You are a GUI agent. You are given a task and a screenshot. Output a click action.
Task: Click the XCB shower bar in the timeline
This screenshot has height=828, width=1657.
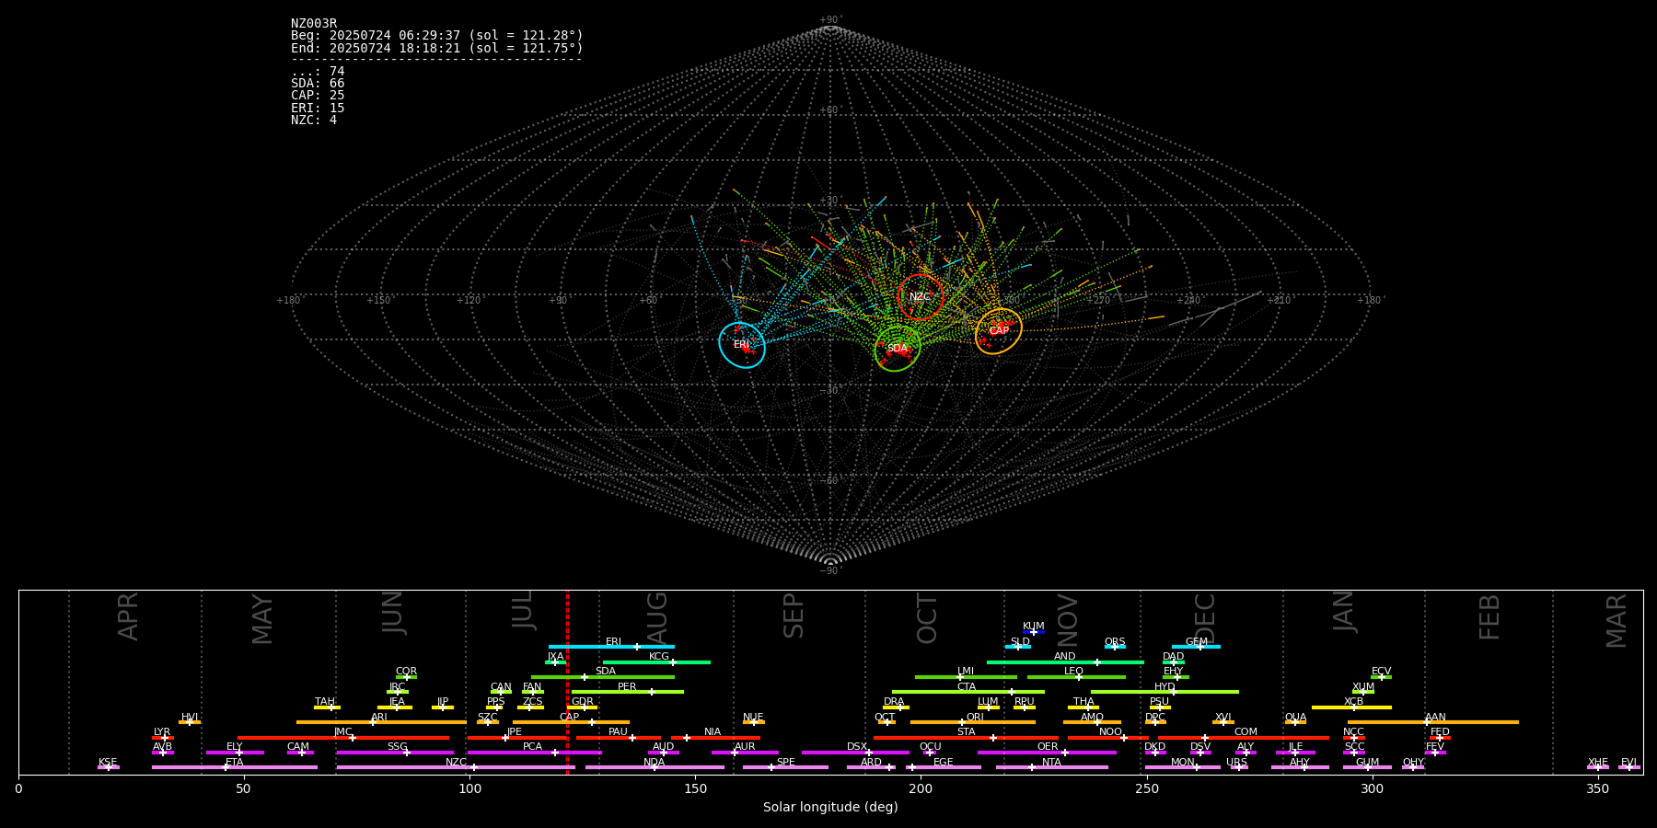click(x=1351, y=707)
